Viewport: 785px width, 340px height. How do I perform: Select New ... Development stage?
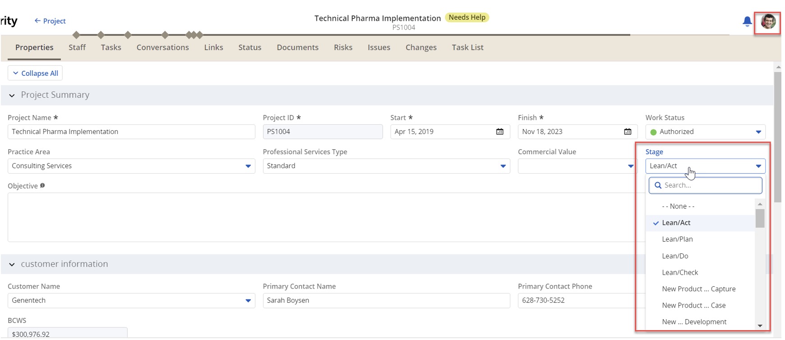coord(701,322)
